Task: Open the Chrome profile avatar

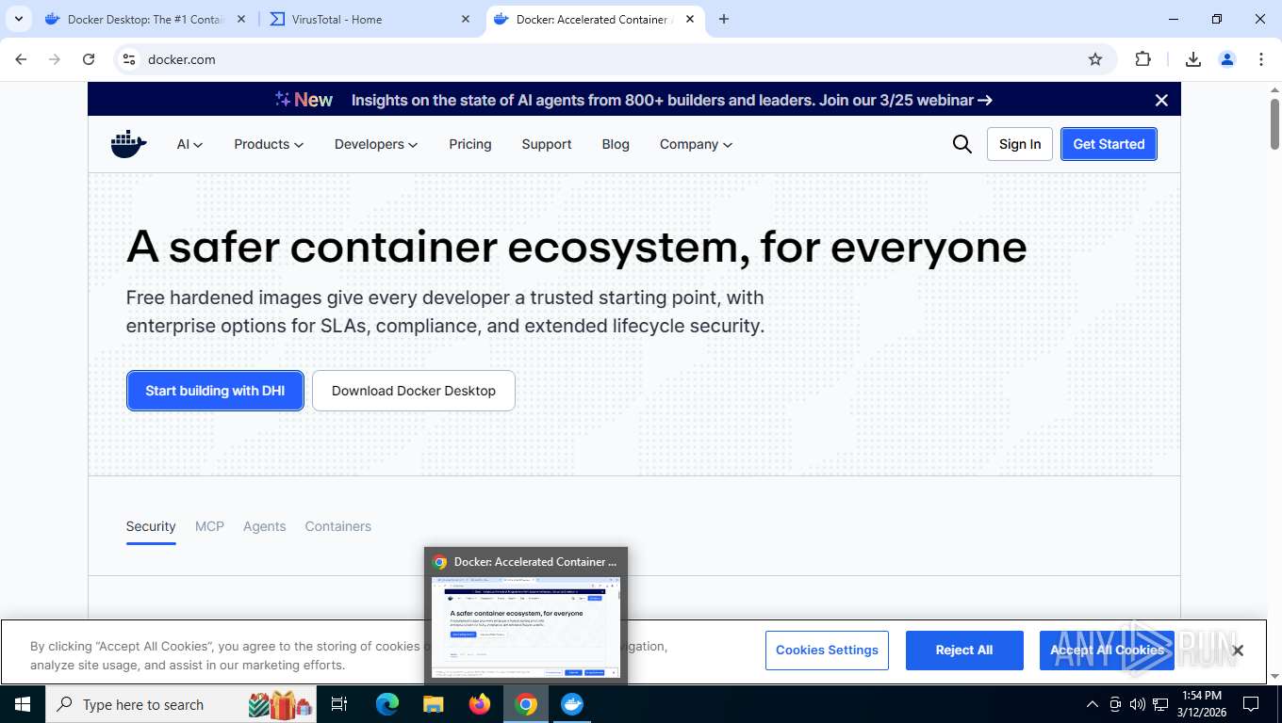Action: pos(1226,59)
